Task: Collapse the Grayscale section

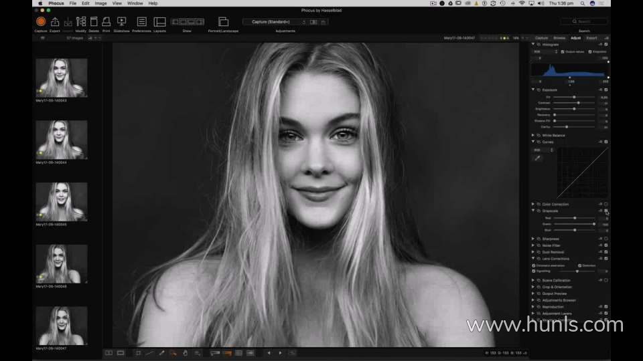Action: (533, 211)
